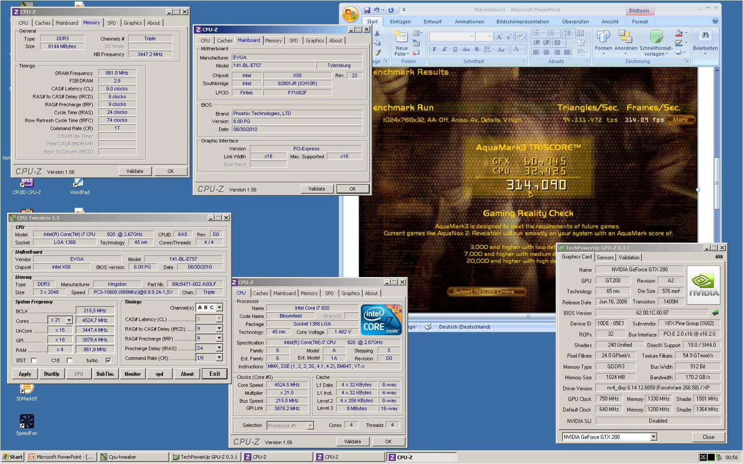Justify text in Absatz group

568,52
